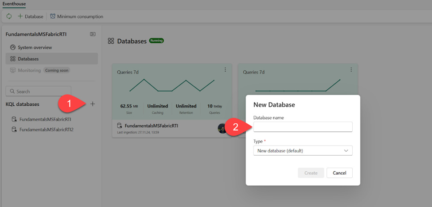The image size is (432, 207).
Task: Open Minimum consumption settings
Action: 77,16
